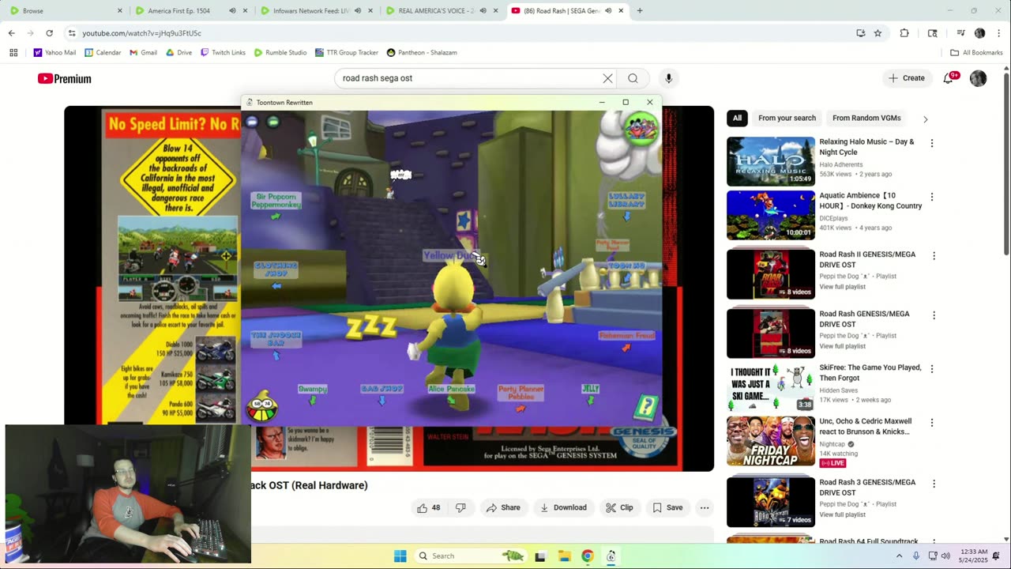The image size is (1011, 569).
Task: Click the Toontown Rewritten taskbar icon
Action: [x=611, y=556]
